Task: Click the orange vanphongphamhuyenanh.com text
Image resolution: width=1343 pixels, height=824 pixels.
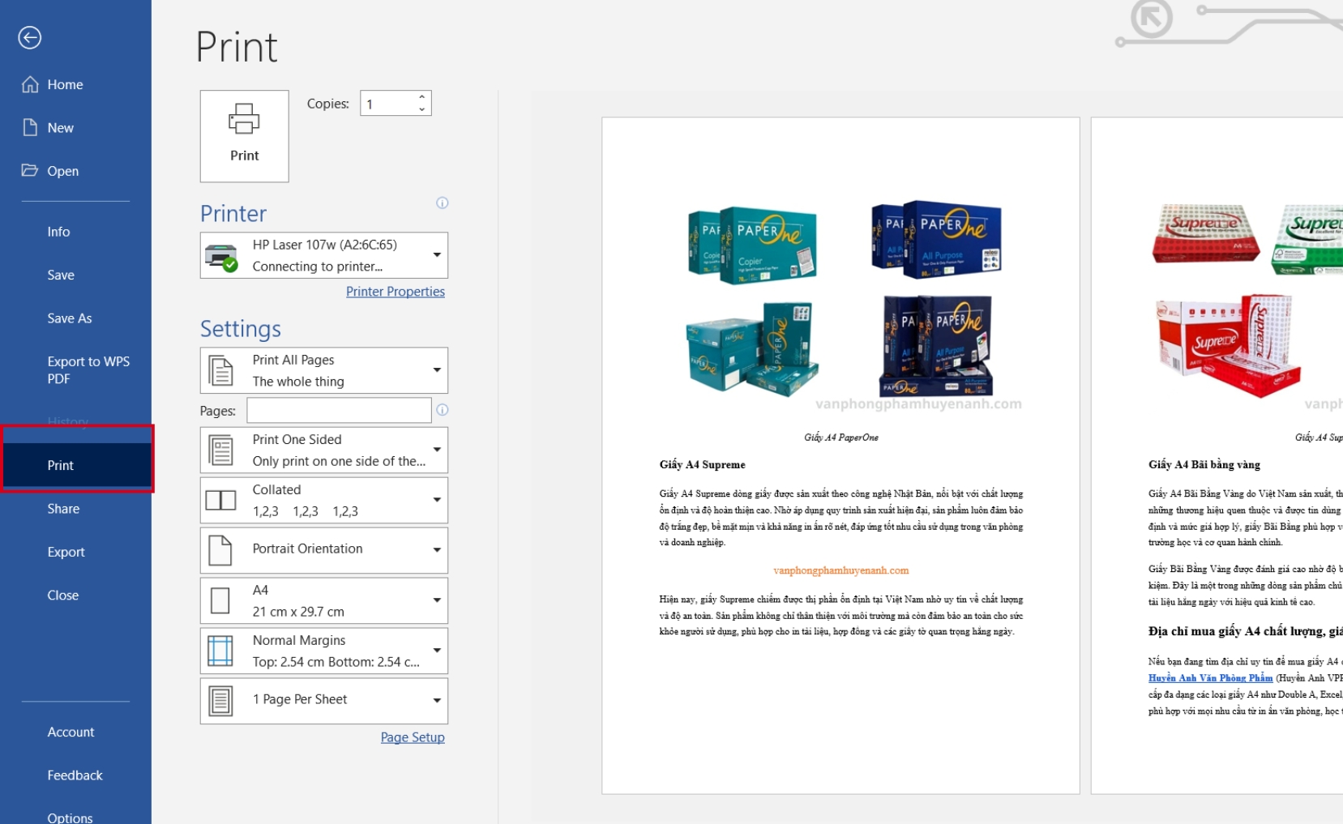Action: tap(840, 570)
